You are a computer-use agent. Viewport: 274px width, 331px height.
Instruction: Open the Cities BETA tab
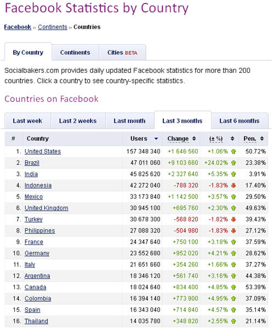tap(122, 53)
